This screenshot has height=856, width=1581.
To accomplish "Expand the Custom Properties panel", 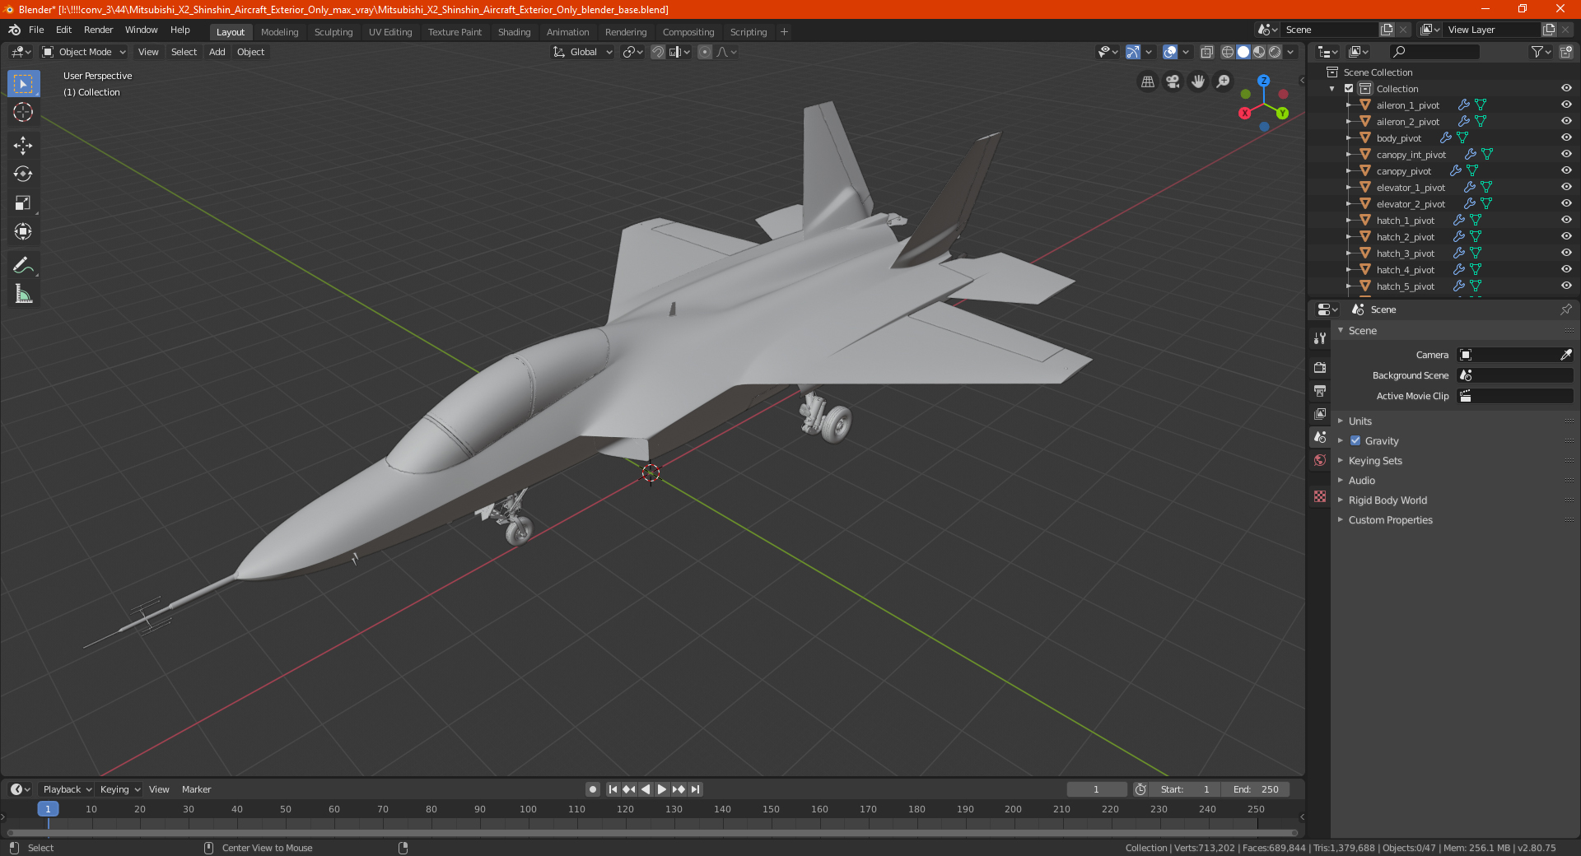I will click(1390, 519).
